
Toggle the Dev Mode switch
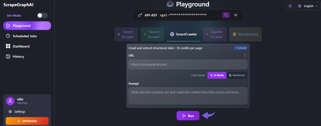click(42, 15)
